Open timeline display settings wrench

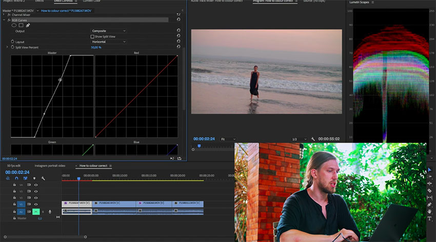click(43, 178)
